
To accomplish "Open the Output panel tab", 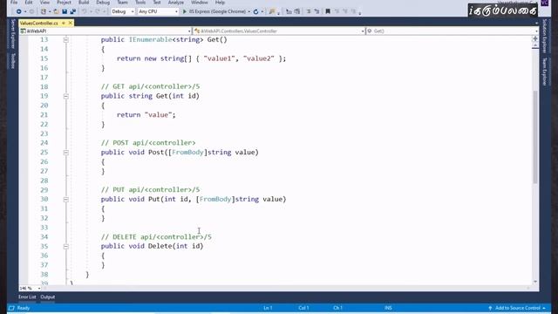I will point(48,297).
